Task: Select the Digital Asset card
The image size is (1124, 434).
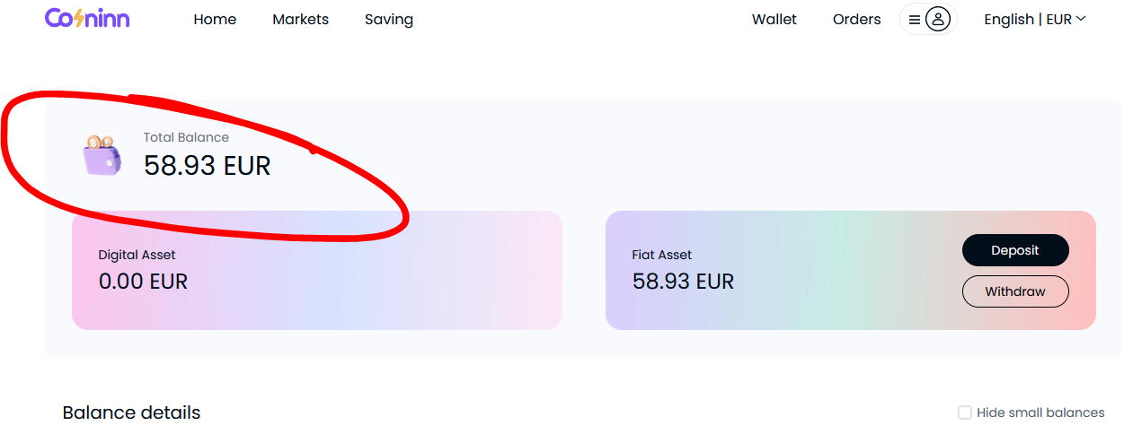Action: click(x=317, y=270)
